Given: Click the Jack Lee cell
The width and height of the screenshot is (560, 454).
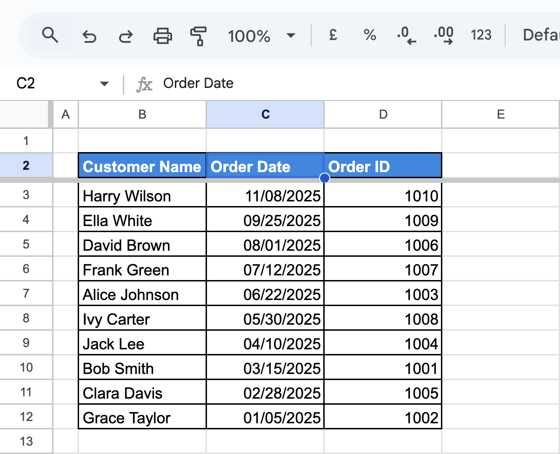Looking at the screenshot, I should tap(142, 343).
